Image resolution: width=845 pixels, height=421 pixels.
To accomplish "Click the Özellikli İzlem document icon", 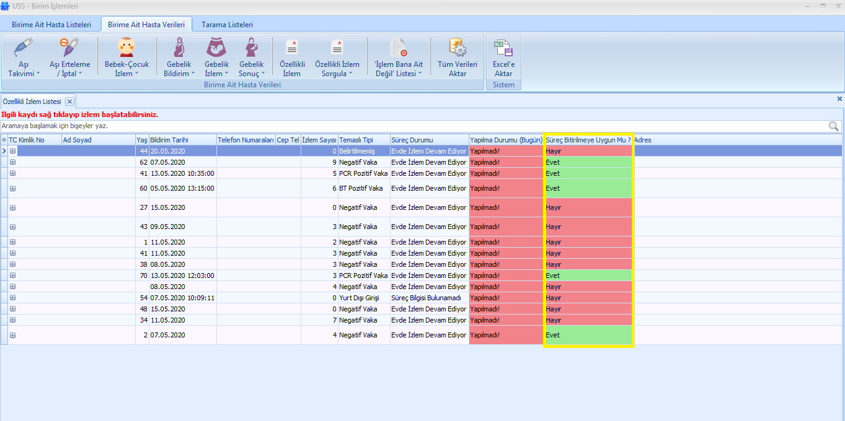I will tap(291, 48).
